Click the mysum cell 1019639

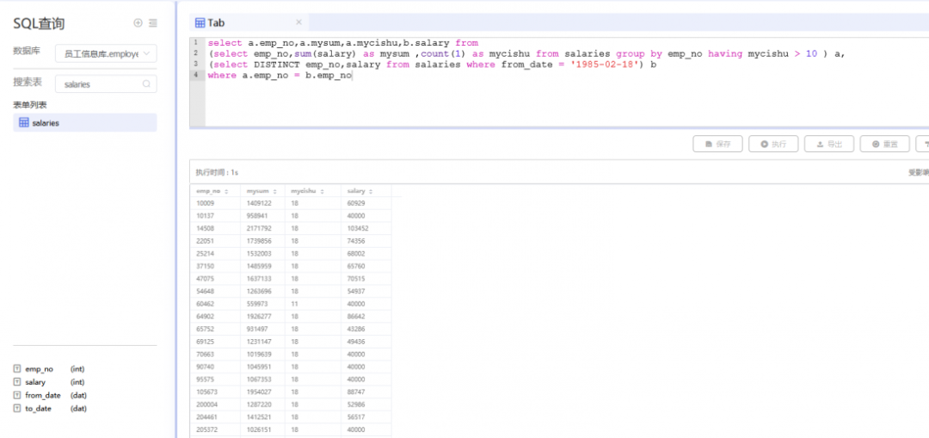click(262, 355)
